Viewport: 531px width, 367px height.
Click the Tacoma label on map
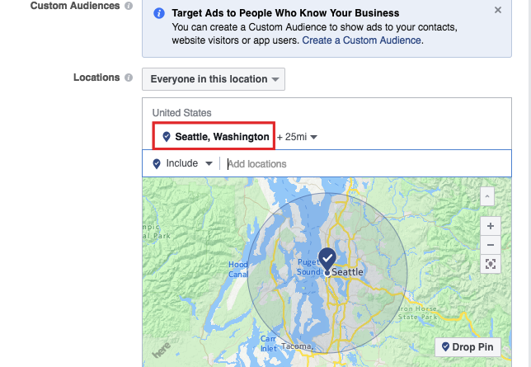pyautogui.click(x=296, y=346)
